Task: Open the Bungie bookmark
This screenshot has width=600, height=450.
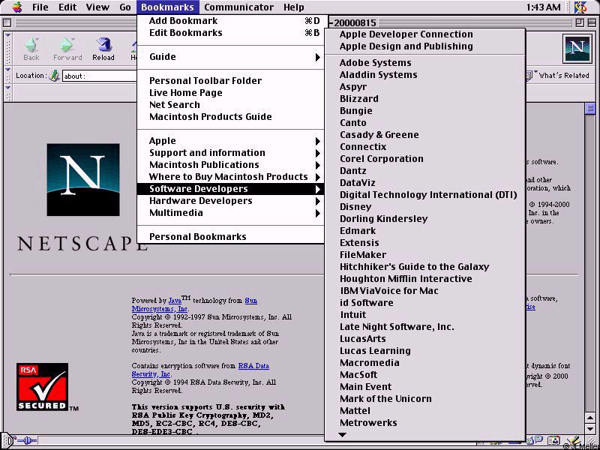Action: click(424, 111)
